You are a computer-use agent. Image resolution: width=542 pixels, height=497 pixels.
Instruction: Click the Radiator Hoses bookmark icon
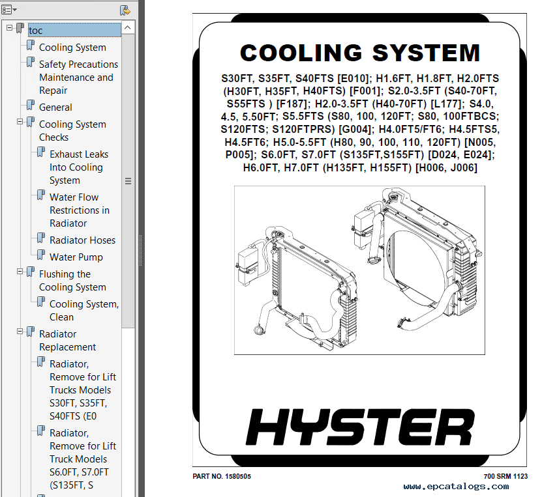click(41, 238)
